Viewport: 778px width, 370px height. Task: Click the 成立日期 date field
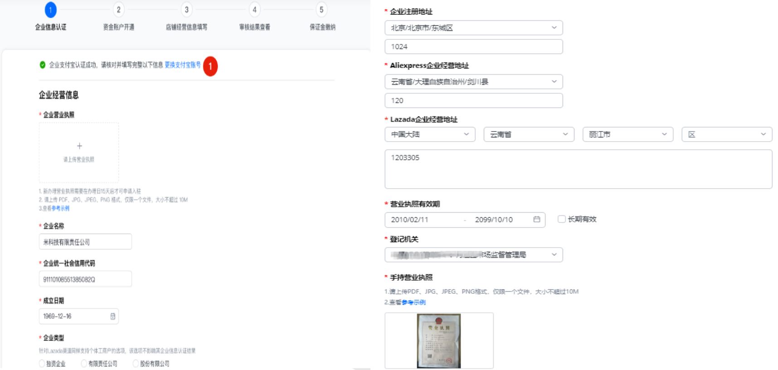click(x=79, y=316)
